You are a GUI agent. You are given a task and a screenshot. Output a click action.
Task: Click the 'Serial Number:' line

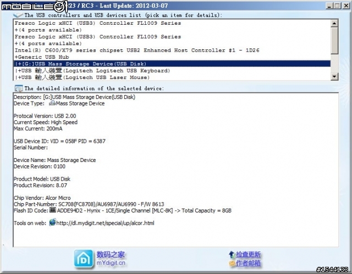31,147
